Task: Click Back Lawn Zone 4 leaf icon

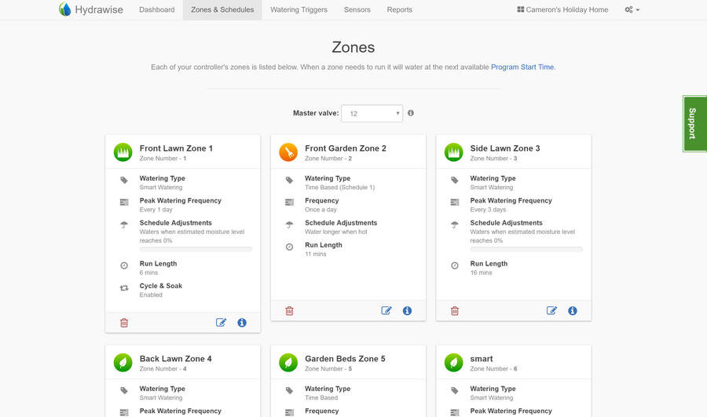Action: pyautogui.click(x=123, y=363)
